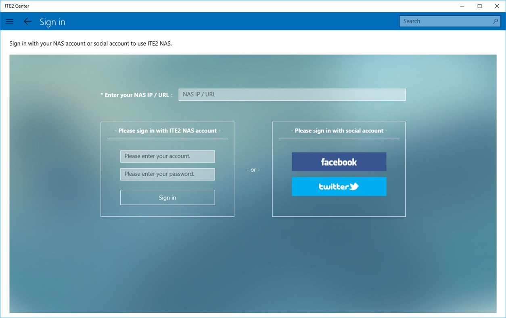Focus the password entry field

[x=167, y=174]
